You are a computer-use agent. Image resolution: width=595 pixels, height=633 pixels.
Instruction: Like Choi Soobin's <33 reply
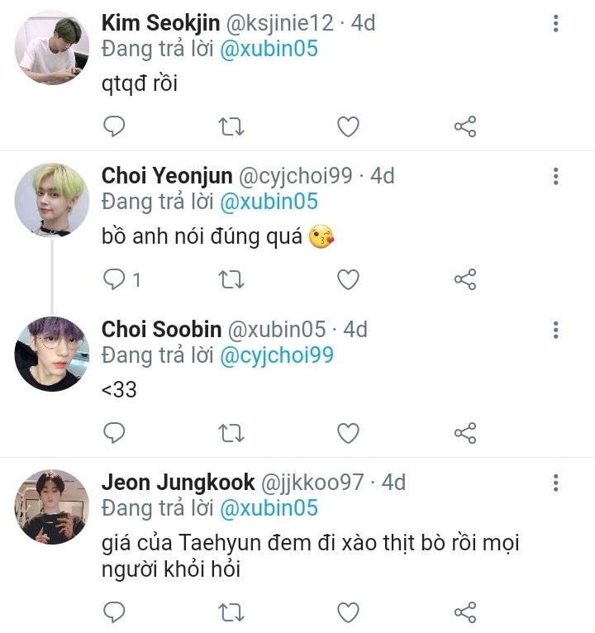(349, 432)
